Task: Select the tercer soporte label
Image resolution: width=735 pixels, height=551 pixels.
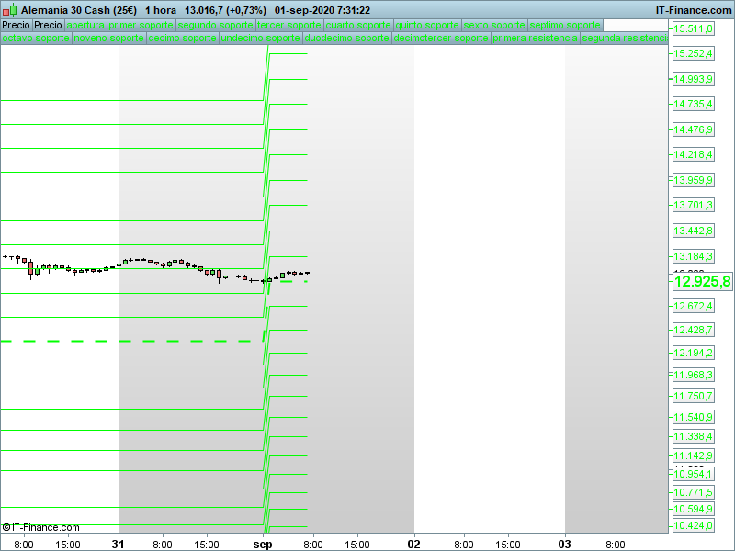Action: tap(289, 25)
